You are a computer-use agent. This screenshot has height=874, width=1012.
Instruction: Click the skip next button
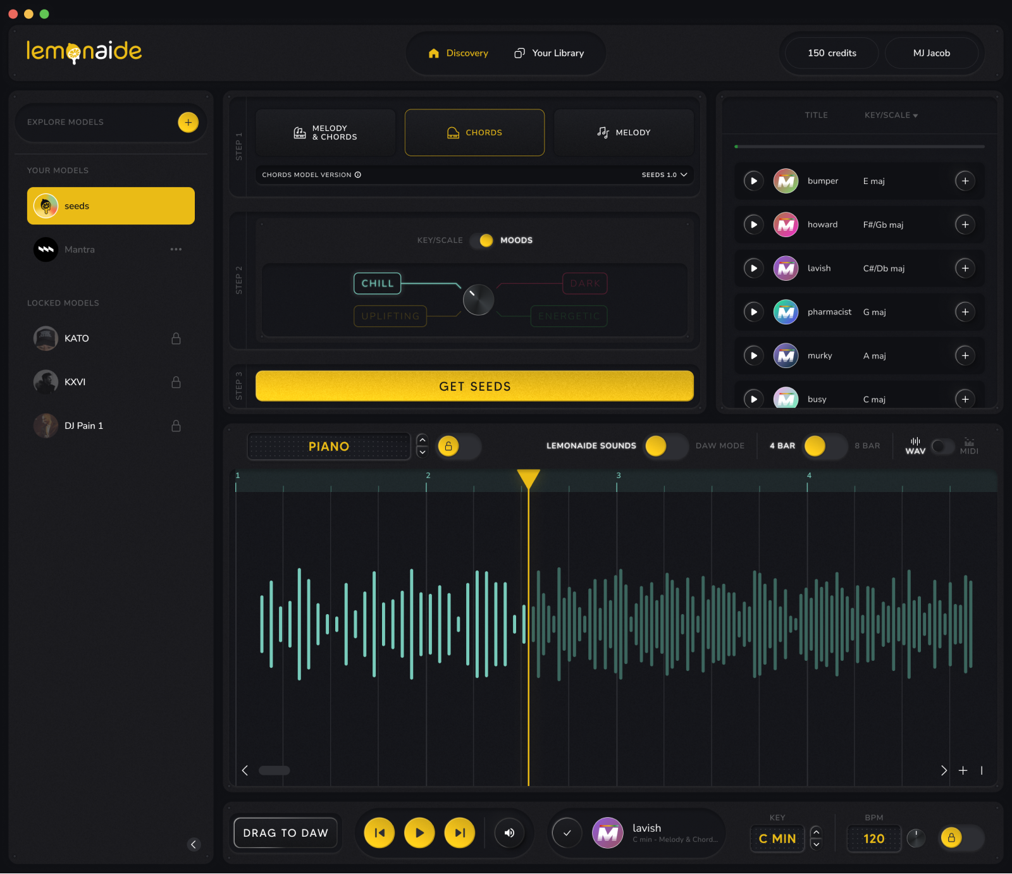click(x=460, y=833)
